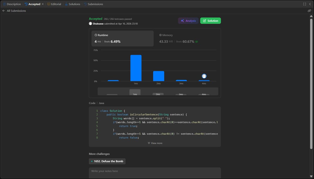Click the Submissions history icon

(x=85, y=4)
